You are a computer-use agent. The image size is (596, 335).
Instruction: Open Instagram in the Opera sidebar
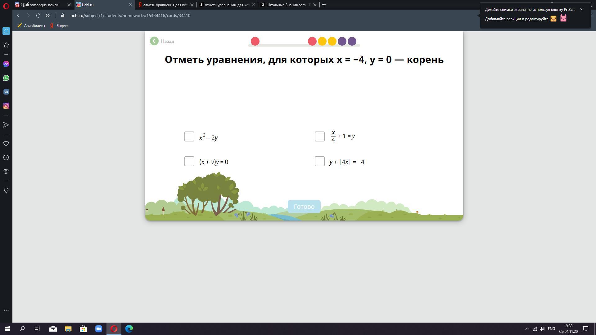click(6, 106)
